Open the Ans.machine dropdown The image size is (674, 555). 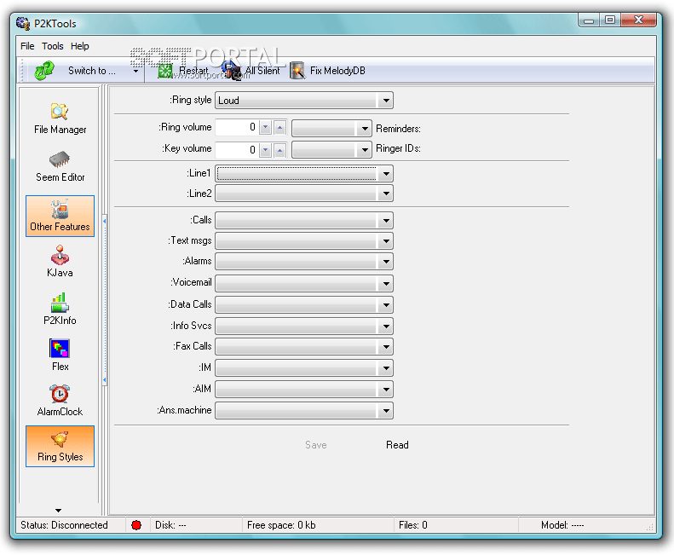(x=304, y=410)
